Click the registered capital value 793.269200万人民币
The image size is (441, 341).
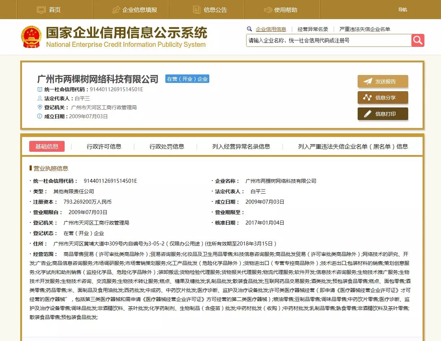[88, 202]
